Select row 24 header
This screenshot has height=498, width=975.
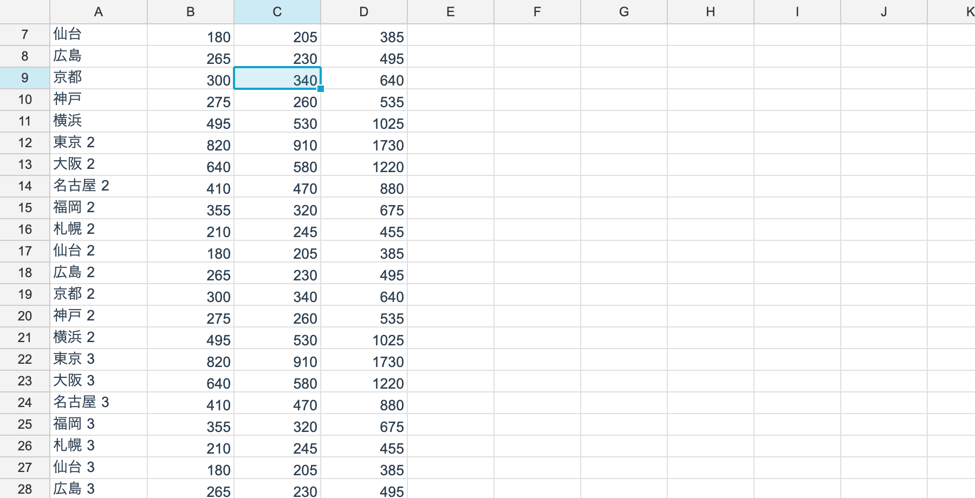(25, 403)
